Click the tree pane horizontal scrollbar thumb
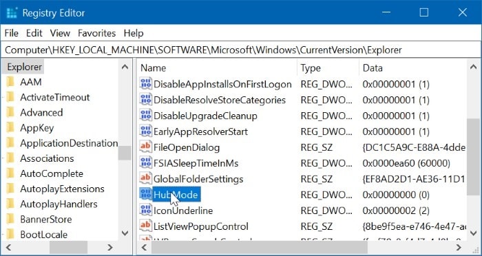 [68, 247]
